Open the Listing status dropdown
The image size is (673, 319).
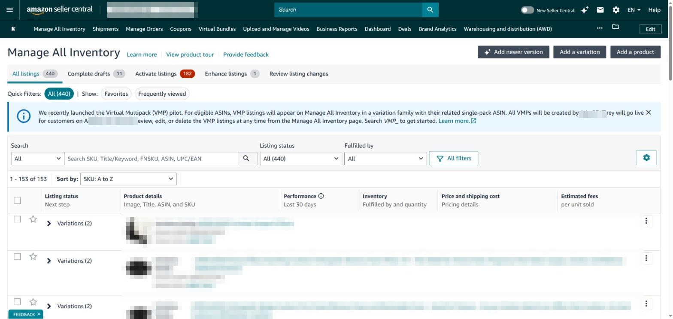[301, 158]
